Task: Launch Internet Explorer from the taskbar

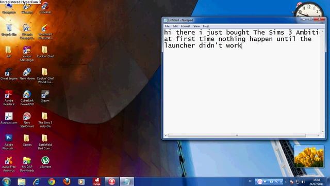Action: 37,181
